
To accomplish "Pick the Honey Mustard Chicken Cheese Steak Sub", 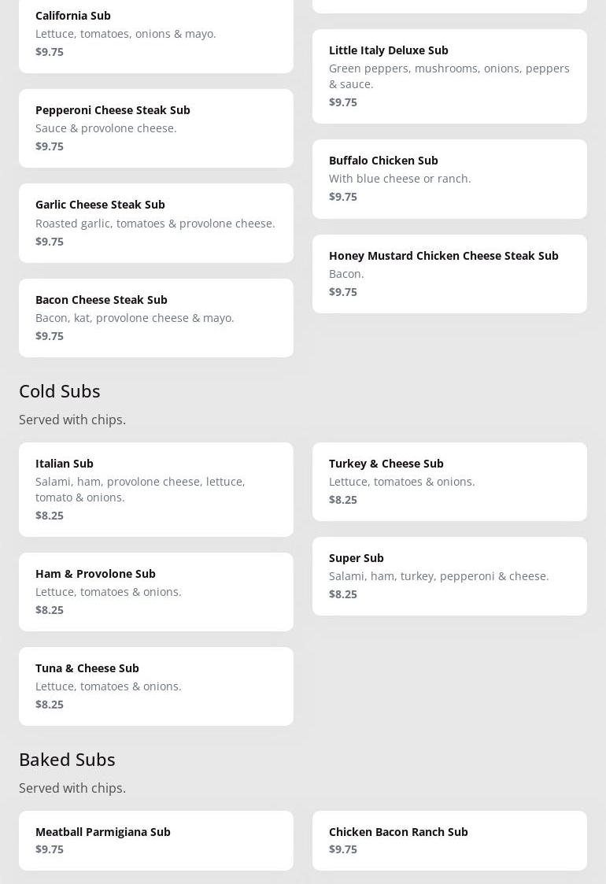I will pos(449,274).
